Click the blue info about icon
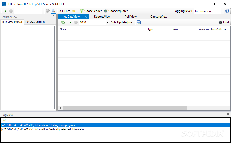231x143 pixels. (x=227, y=11)
